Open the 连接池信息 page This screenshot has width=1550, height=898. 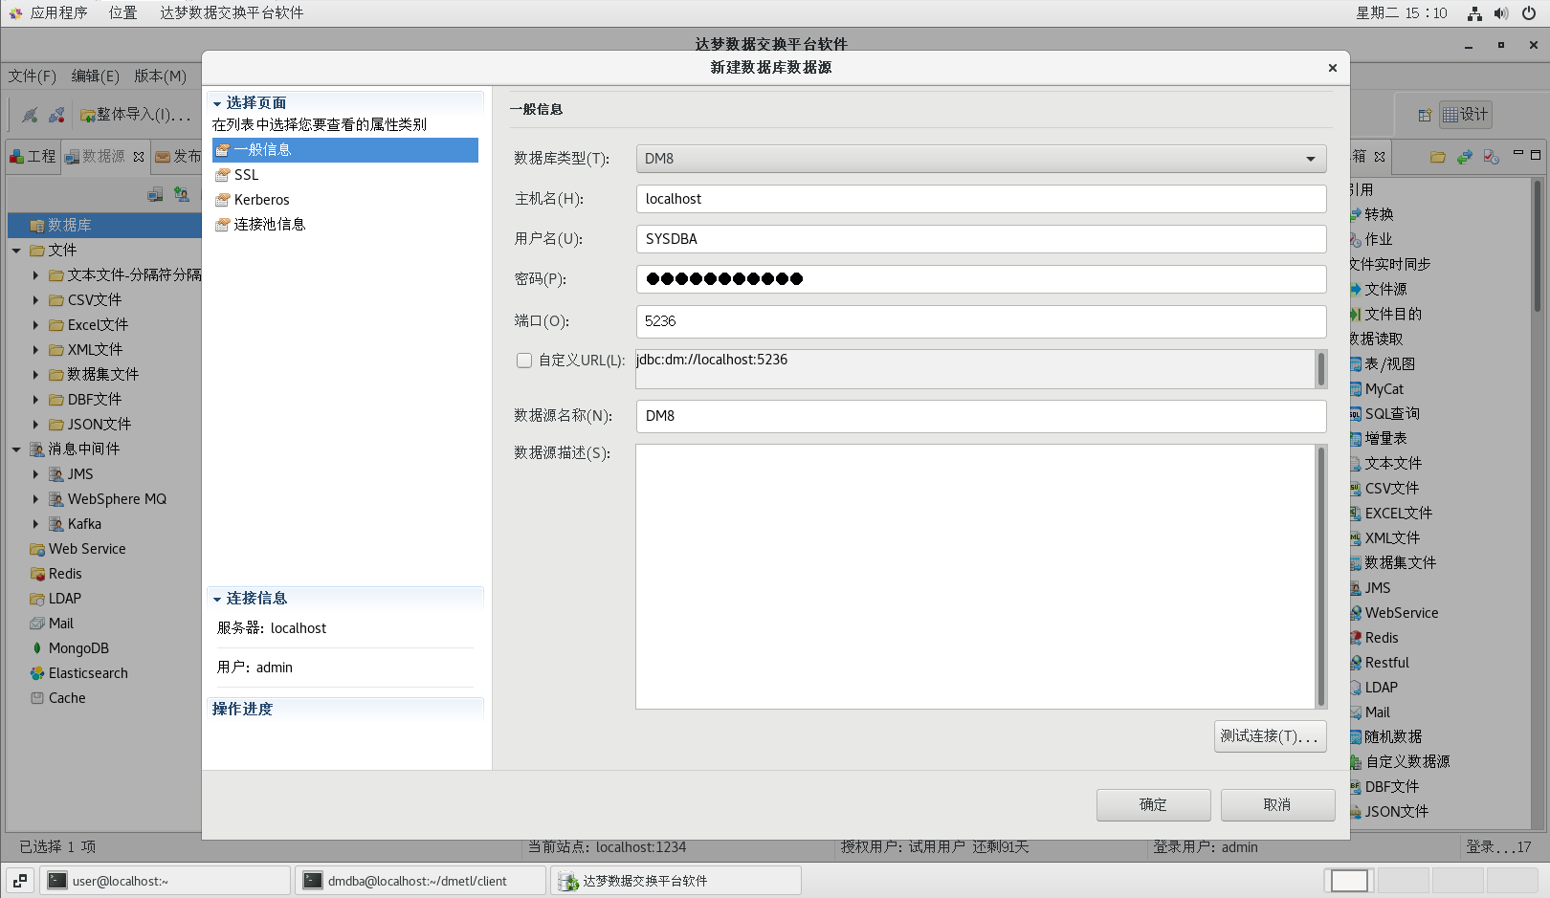click(270, 225)
